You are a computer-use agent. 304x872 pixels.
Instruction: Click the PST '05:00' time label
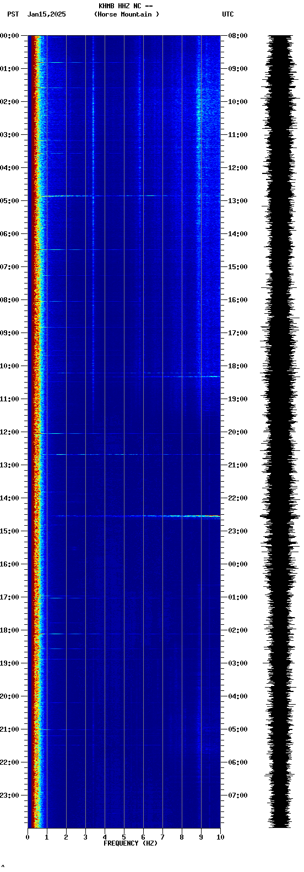click(9, 201)
